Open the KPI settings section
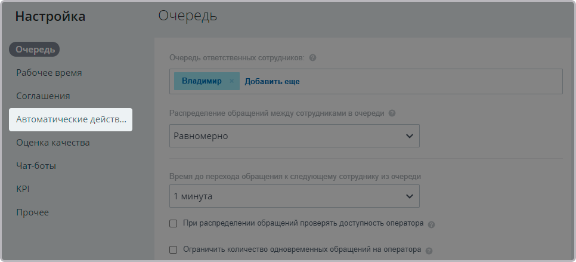Viewport: 576px width, 262px height. pos(23,189)
